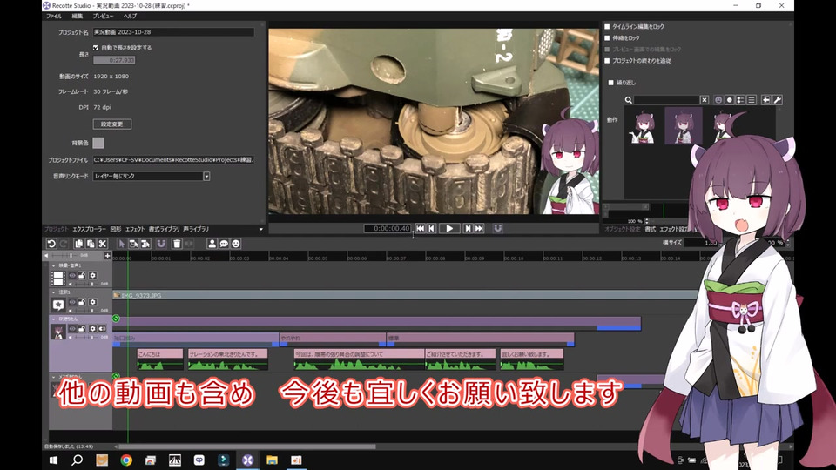Click the Copy icon in timeline toolbar
Viewport: 836px width, 470px height.
(x=78, y=244)
